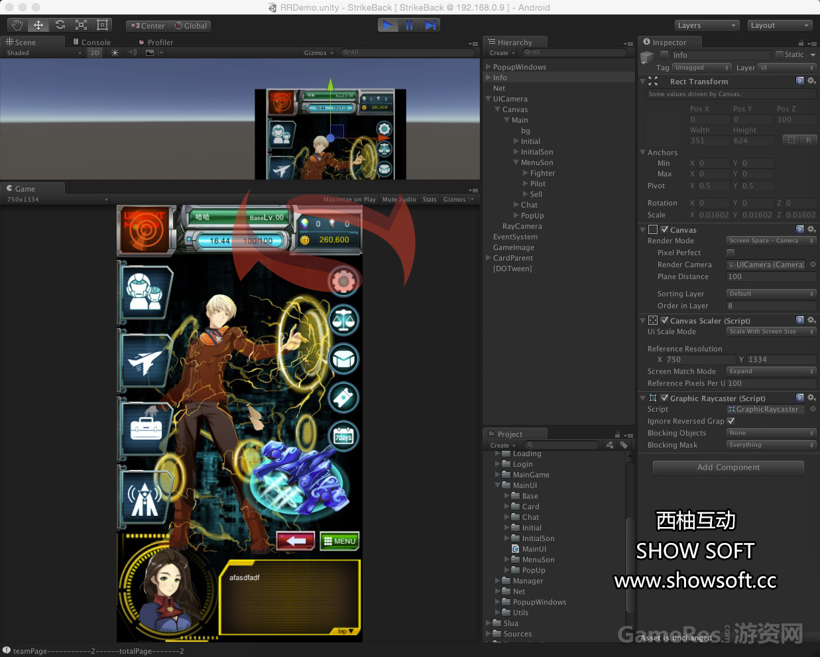This screenshot has height=657, width=820.
Task: Select the Scale tool in toolbar
Action: click(x=81, y=25)
